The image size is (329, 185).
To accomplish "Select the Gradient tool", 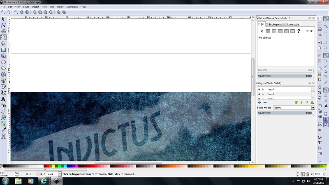I will click(x=3, y=124).
